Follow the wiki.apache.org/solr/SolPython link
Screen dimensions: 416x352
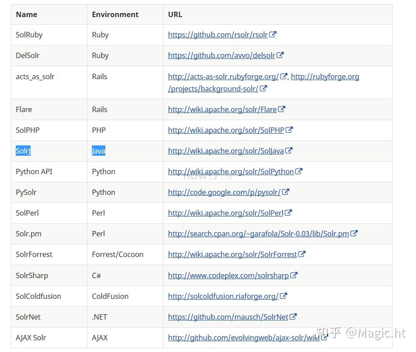tap(231, 171)
